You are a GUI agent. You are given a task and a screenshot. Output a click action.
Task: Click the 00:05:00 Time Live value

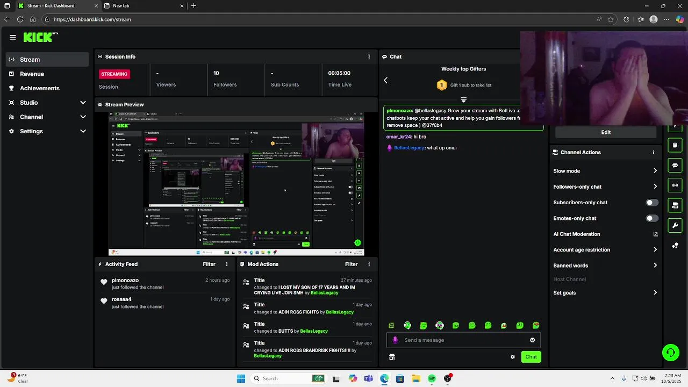[339, 73]
